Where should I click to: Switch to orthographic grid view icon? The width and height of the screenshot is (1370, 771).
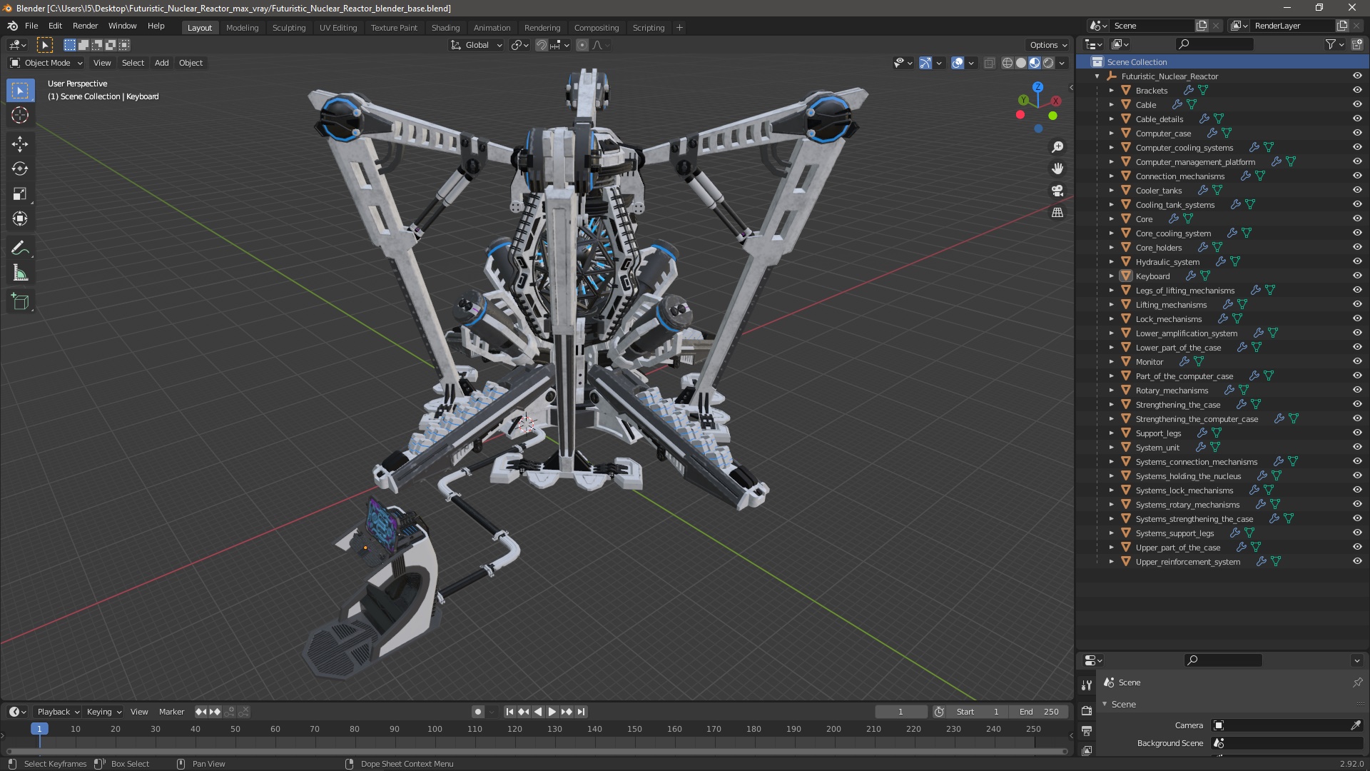coord(1057,213)
